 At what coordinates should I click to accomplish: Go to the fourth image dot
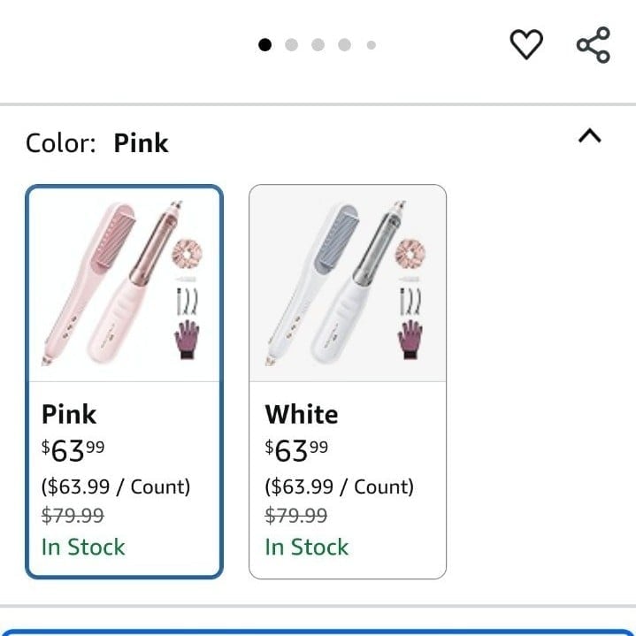click(344, 44)
